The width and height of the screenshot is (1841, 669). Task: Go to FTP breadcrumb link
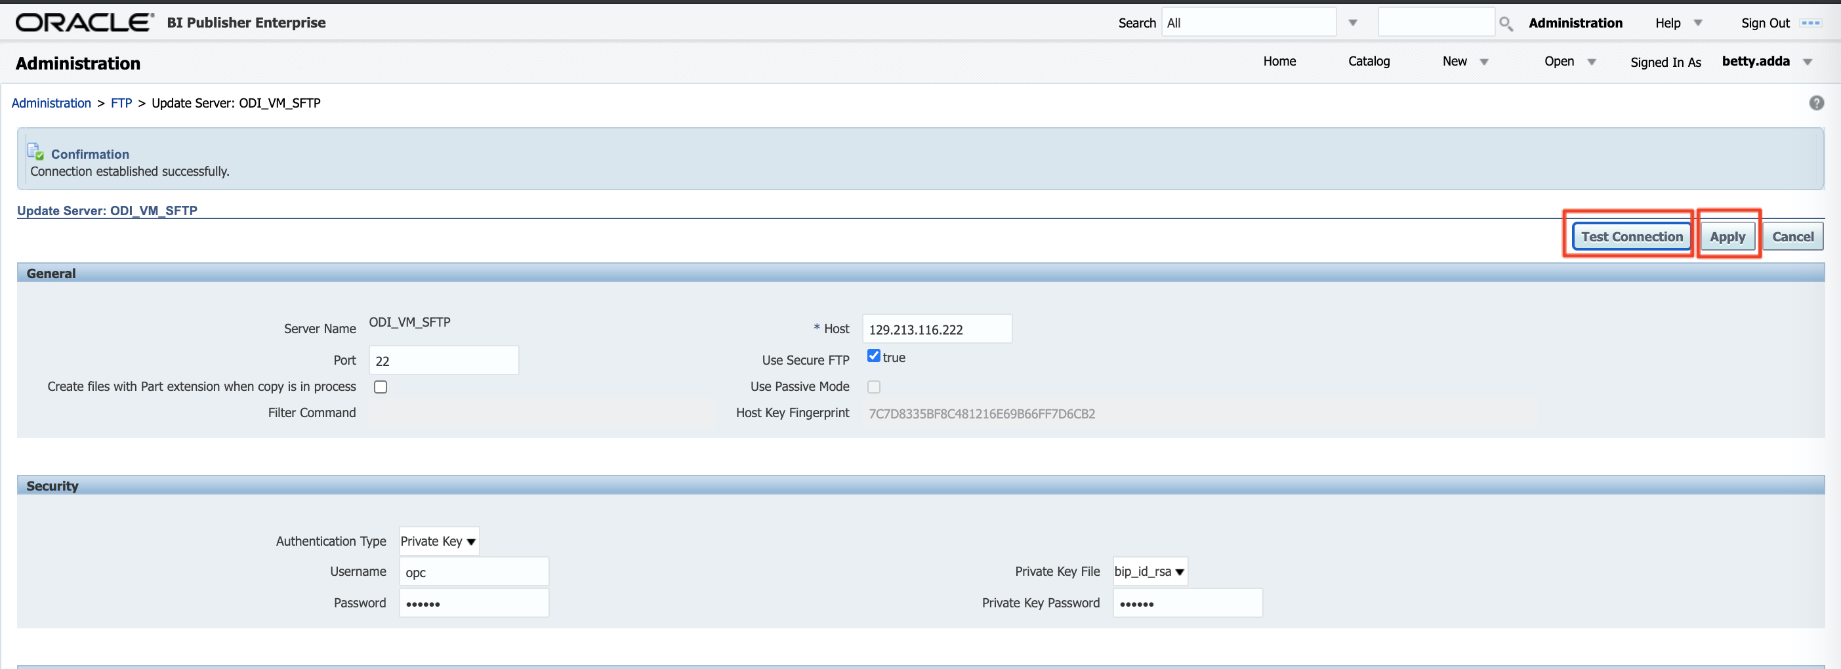tap(121, 103)
